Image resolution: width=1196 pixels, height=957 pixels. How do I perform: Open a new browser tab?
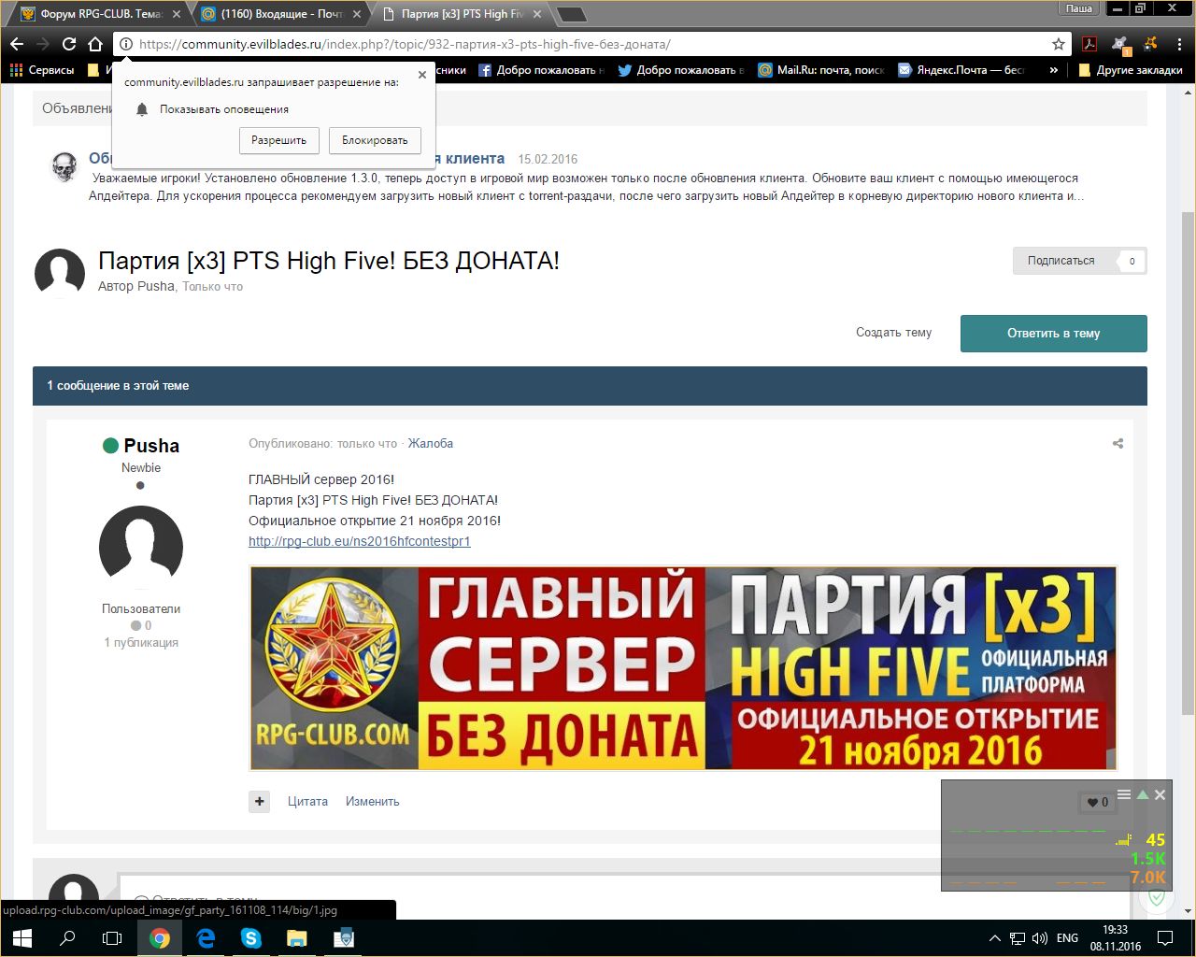(572, 14)
